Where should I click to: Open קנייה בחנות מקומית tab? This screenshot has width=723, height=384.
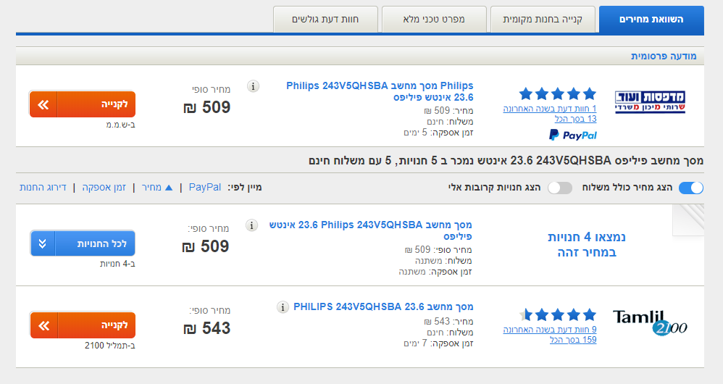click(543, 20)
